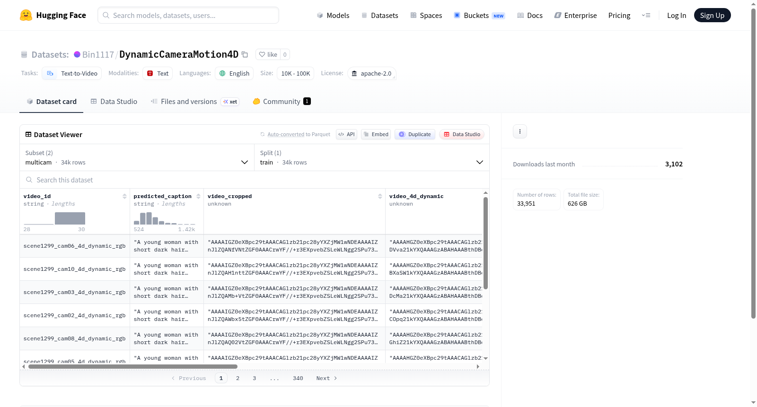Select cell scene1299_cam06_4d_dynamic_rgb

75,246
